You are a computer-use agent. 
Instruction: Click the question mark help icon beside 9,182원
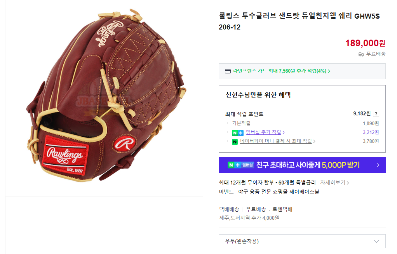click(376, 114)
